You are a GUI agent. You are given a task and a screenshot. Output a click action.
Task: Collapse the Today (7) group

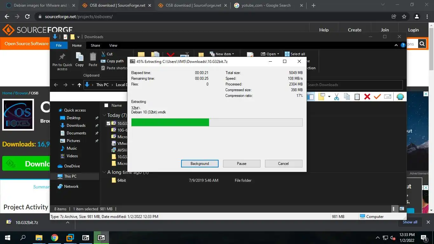104,115
